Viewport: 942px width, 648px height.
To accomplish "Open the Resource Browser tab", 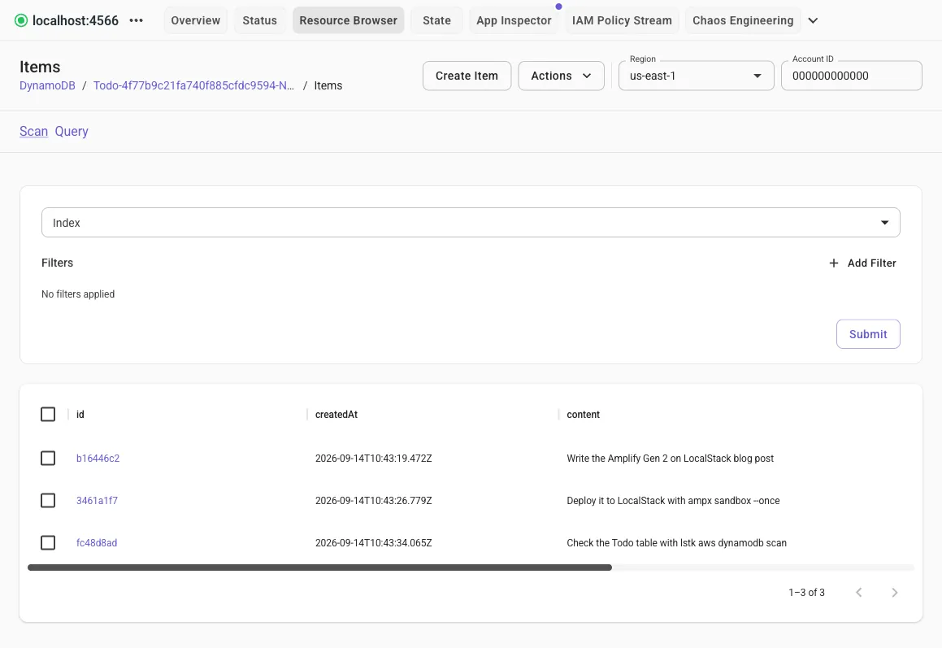I will click(349, 20).
